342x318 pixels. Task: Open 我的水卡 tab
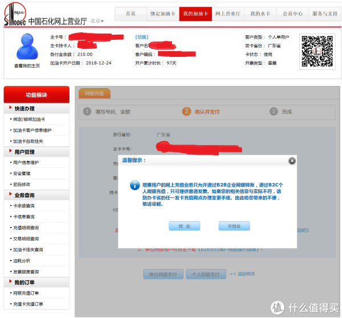tap(260, 14)
